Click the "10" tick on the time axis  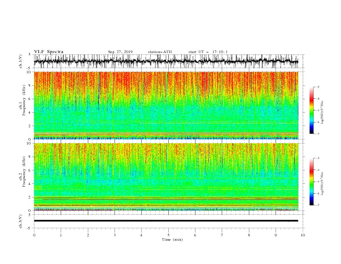tap(303, 235)
